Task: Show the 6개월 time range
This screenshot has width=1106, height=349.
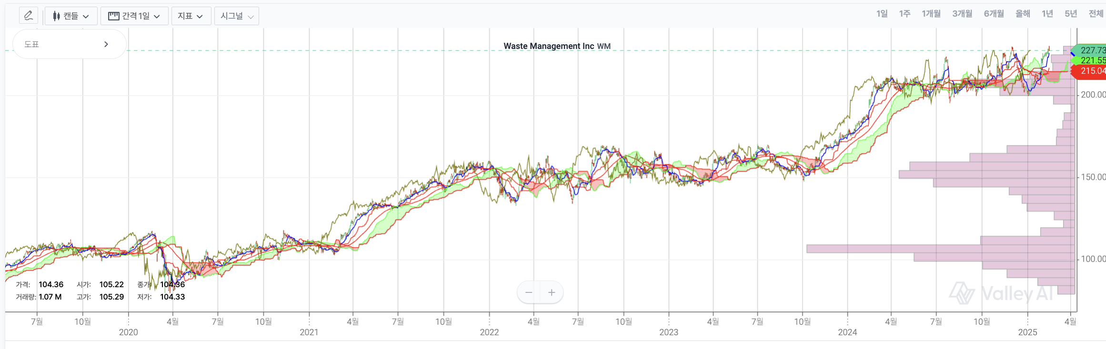Action: pyautogui.click(x=994, y=14)
